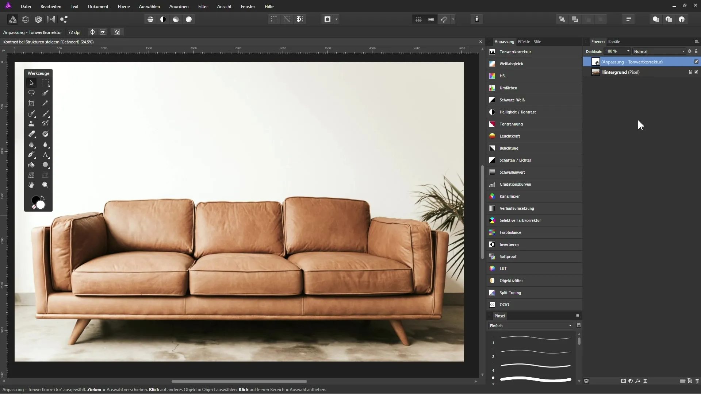Switch to the Effekte tab
Image resolution: width=701 pixels, height=394 pixels.
coord(524,42)
